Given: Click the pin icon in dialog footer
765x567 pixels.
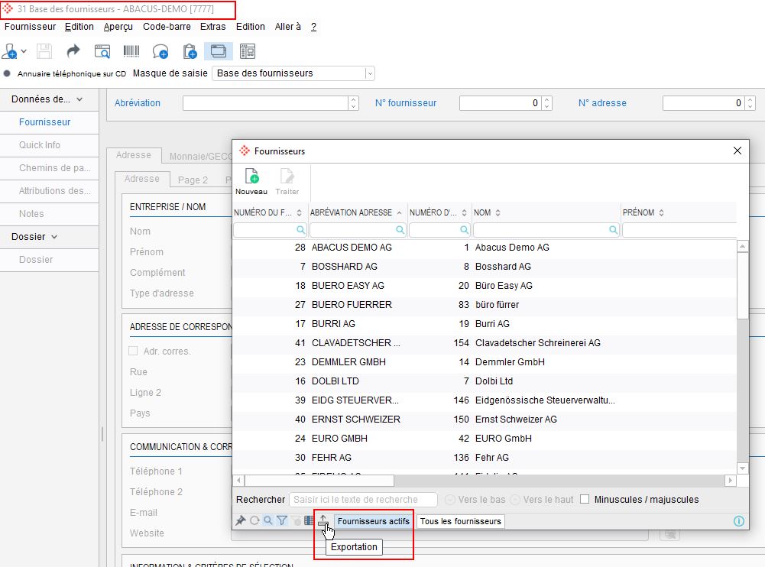Looking at the screenshot, I should coord(240,521).
